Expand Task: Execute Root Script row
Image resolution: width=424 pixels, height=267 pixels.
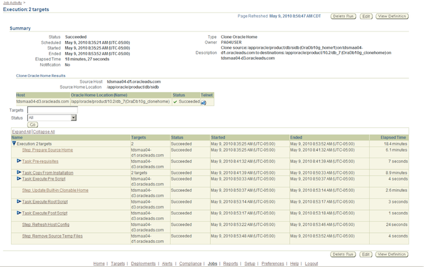19,202
